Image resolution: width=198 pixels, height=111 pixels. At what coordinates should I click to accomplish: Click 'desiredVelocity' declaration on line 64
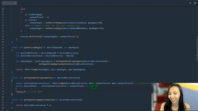[29, 53]
